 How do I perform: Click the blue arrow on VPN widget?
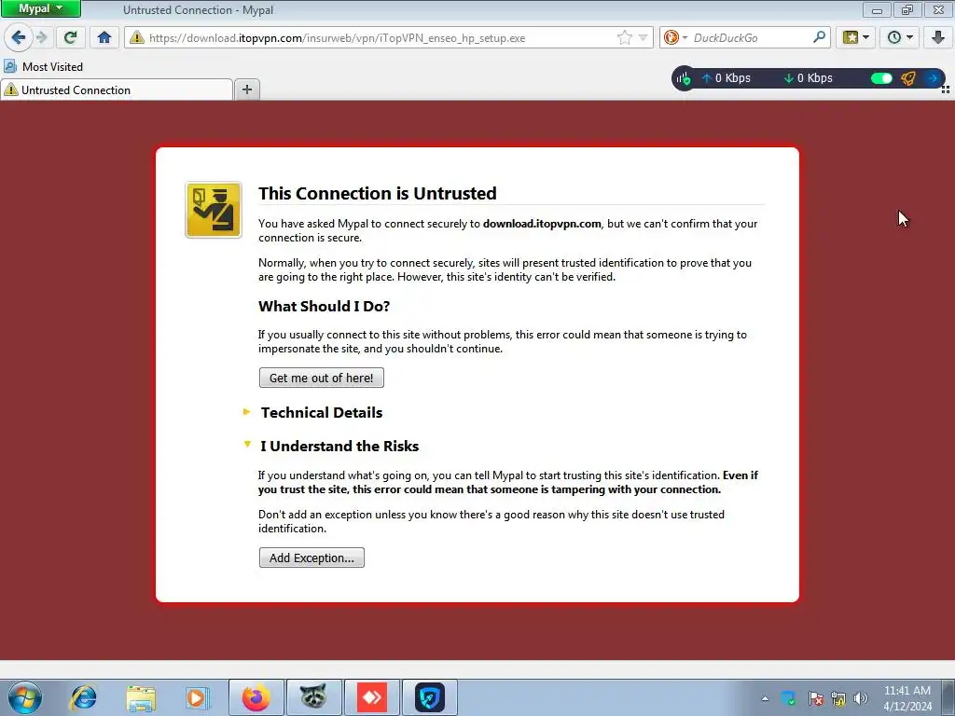933,78
